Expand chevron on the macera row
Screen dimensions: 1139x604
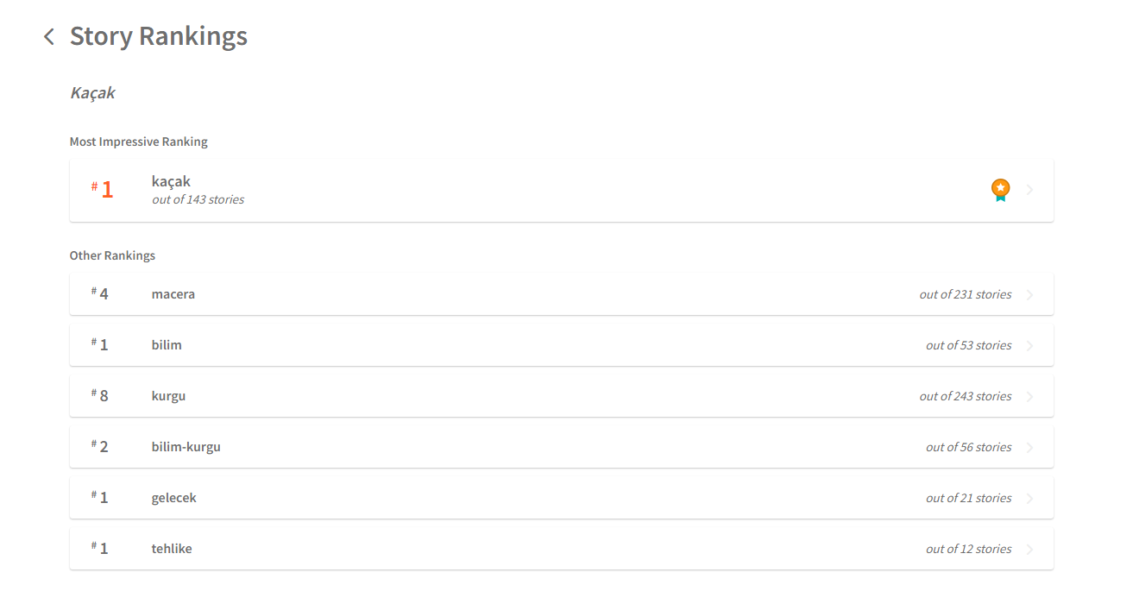[1029, 295]
